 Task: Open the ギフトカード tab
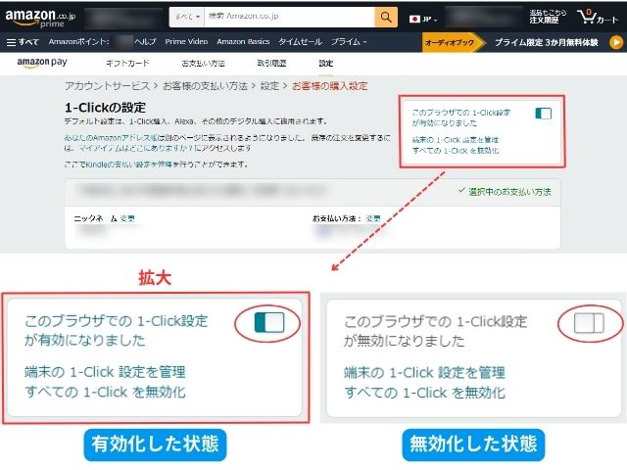(127, 63)
